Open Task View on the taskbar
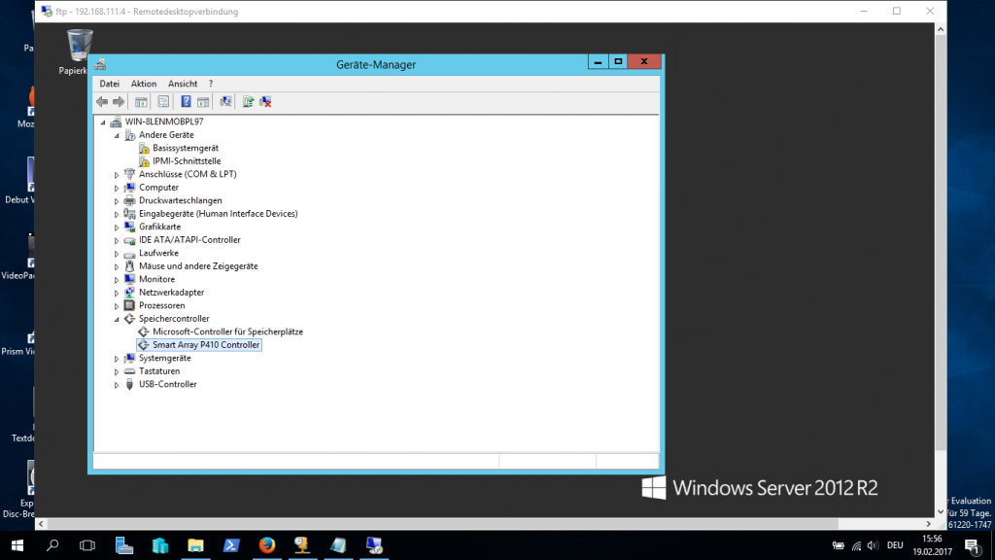This screenshot has width=995, height=560. (87, 545)
